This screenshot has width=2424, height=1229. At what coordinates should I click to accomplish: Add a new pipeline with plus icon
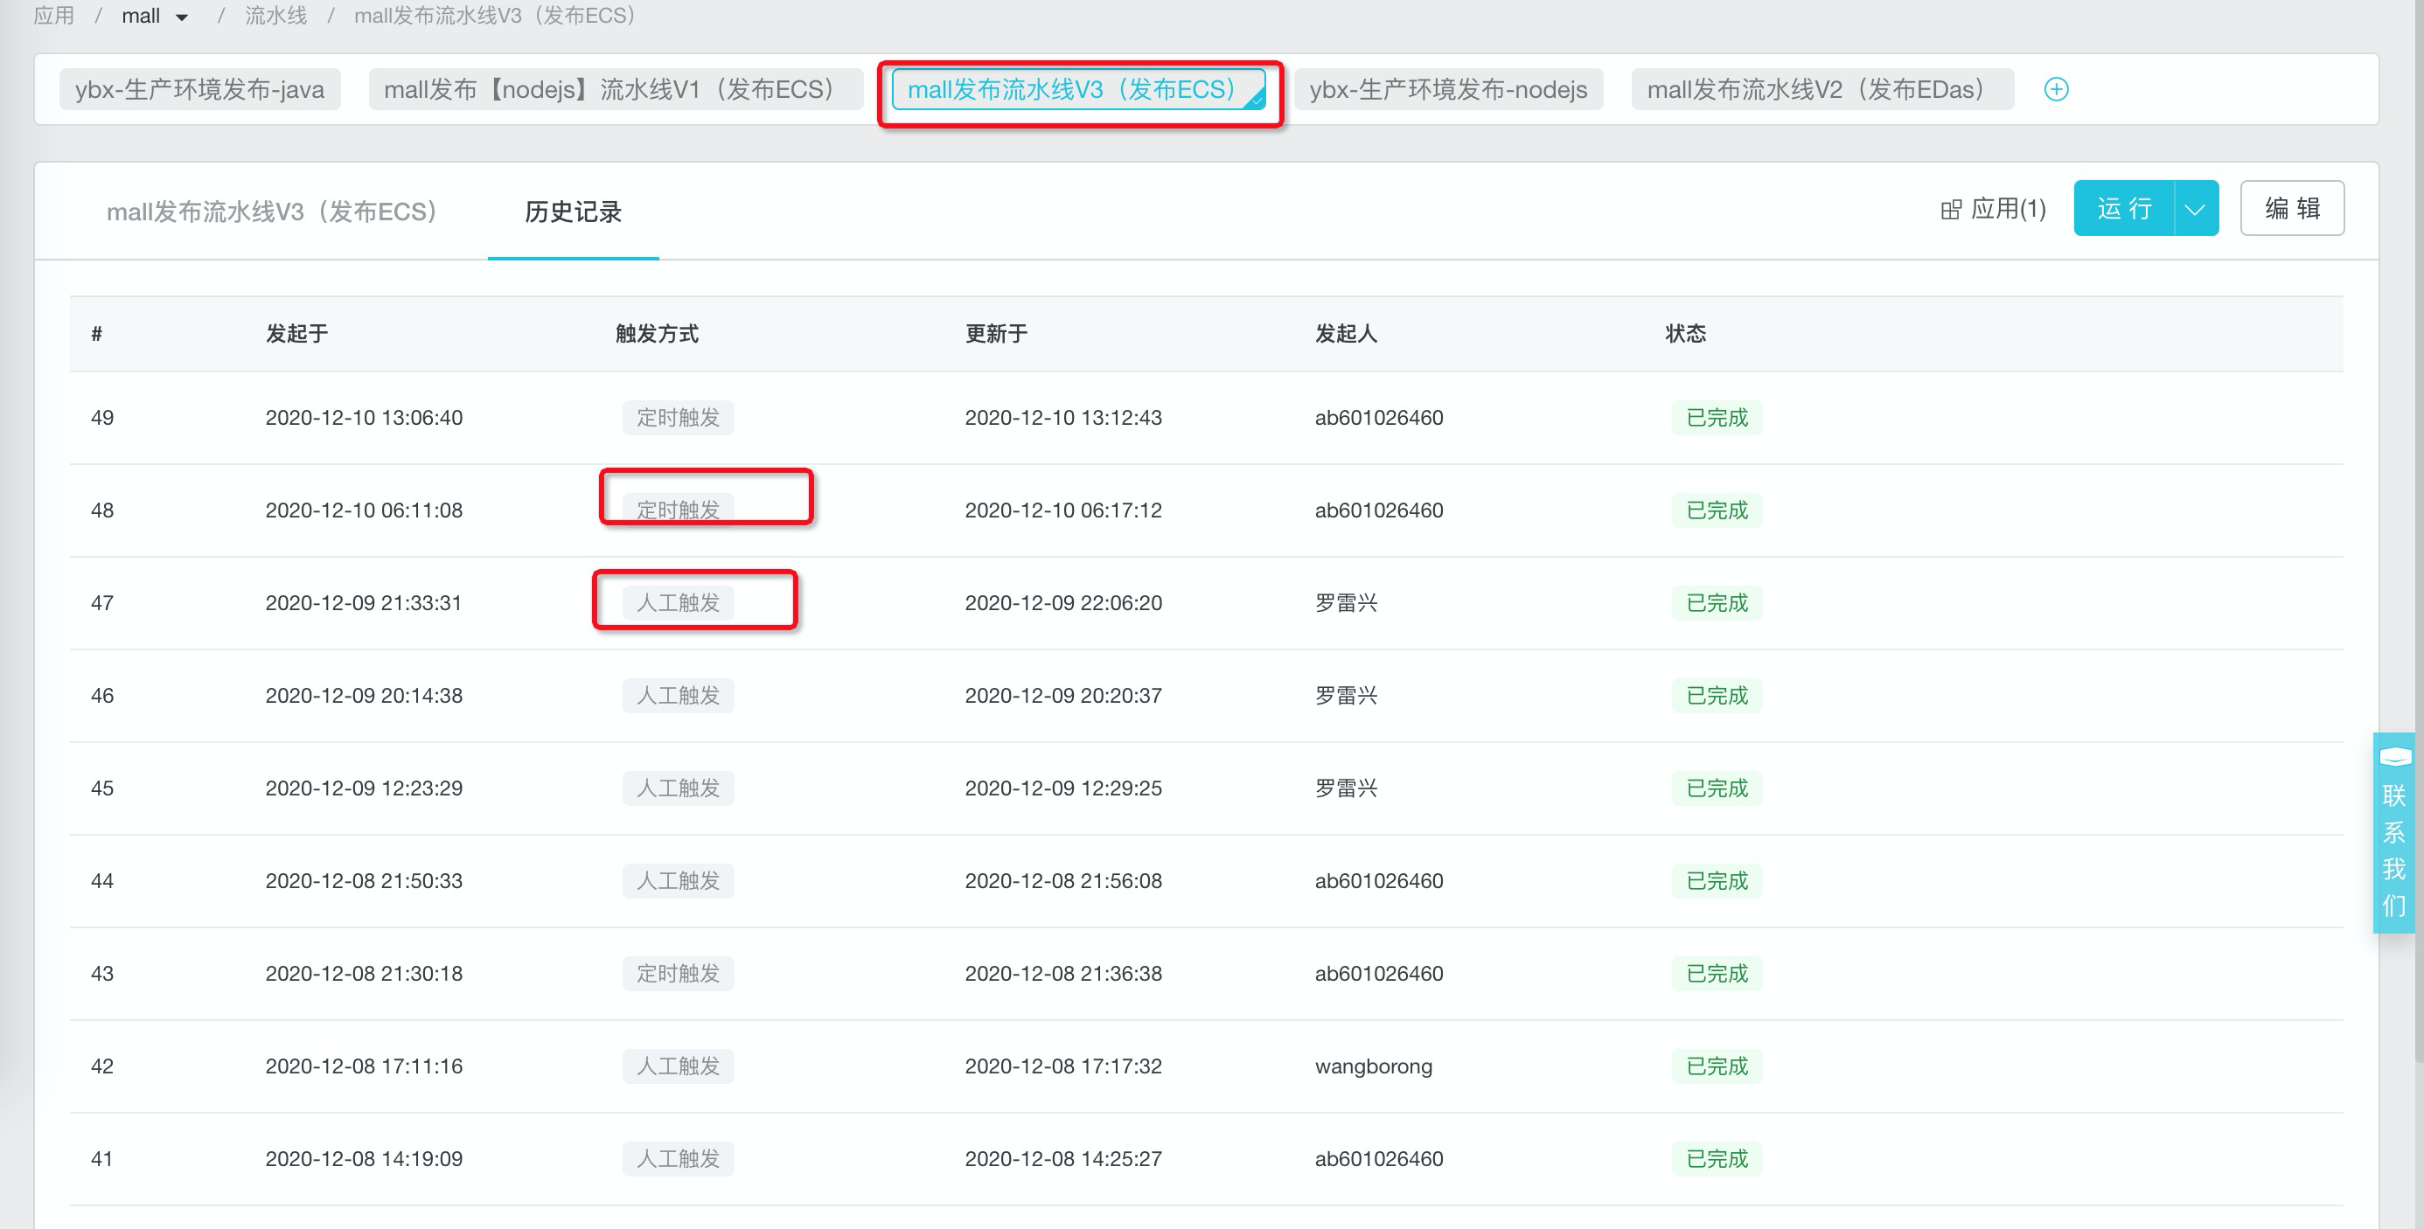coord(2056,89)
